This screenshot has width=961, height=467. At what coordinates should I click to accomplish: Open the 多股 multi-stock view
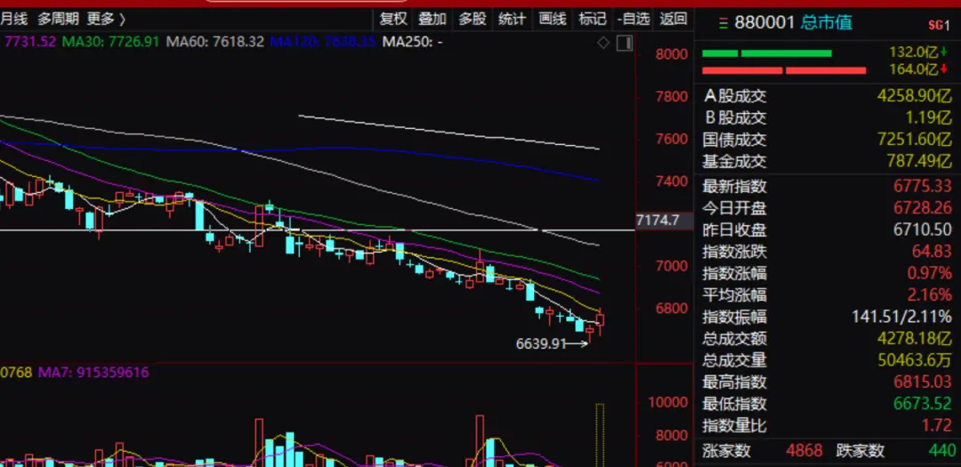[472, 18]
